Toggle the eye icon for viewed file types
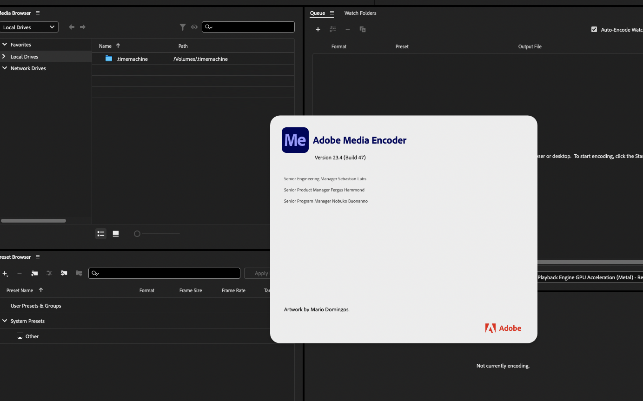The width and height of the screenshot is (643, 401). 194,27
